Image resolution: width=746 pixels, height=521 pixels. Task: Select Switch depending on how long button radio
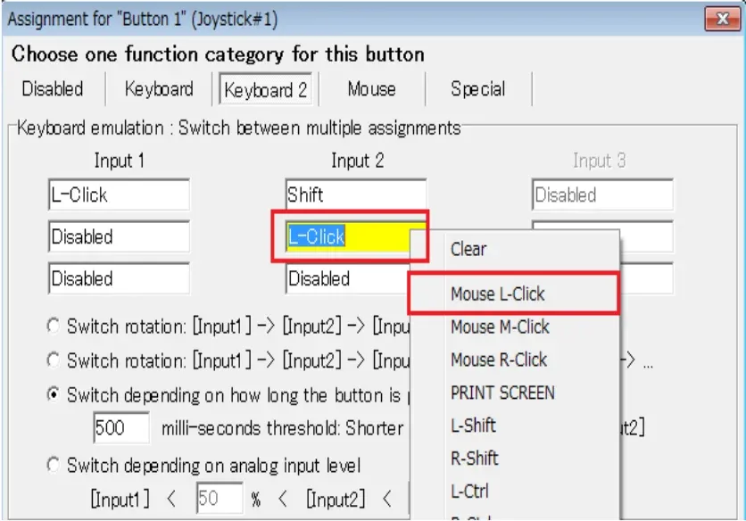pyautogui.click(x=54, y=395)
